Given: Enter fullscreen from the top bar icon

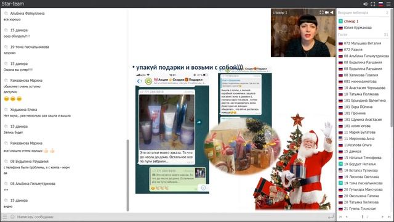Looking at the screenshot, I should coord(373,4).
